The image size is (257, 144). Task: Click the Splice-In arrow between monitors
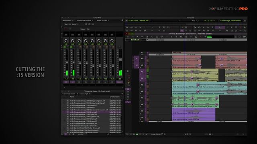(x=182, y=28)
